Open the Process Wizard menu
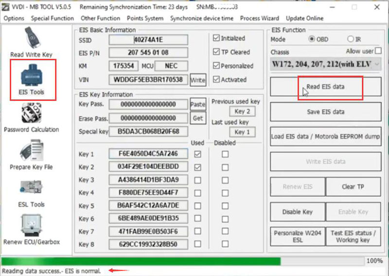Image resolution: width=389 pixels, height=276 pixels. (260, 18)
